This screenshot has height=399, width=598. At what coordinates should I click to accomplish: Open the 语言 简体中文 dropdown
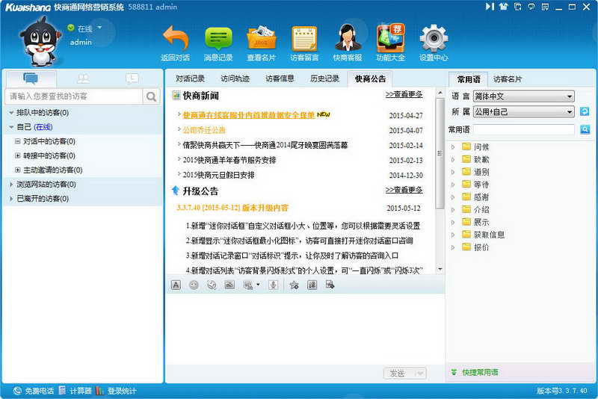(524, 96)
